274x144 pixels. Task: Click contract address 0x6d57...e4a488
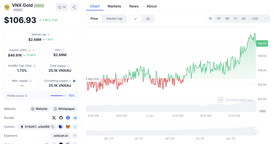(x=37, y=127)
